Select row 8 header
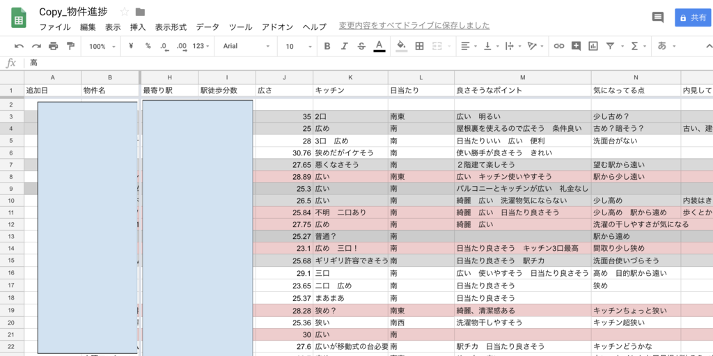This screenshot has width=713, height=356. pyautogui.click(x=12, y=177)
